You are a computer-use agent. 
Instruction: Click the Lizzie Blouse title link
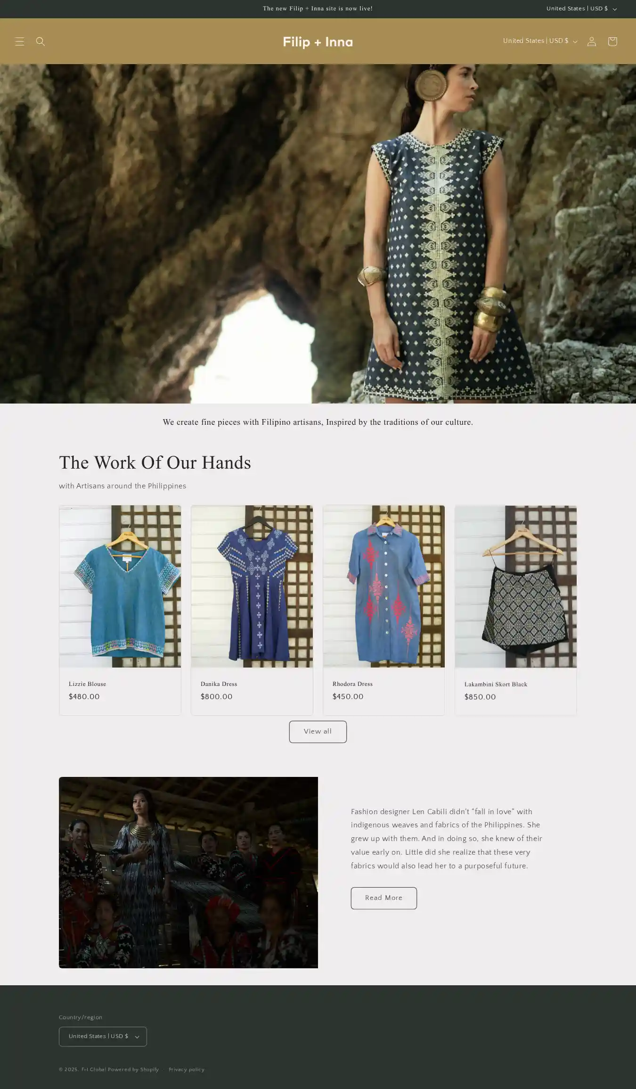pyautogui.click(x=87, y=684)
